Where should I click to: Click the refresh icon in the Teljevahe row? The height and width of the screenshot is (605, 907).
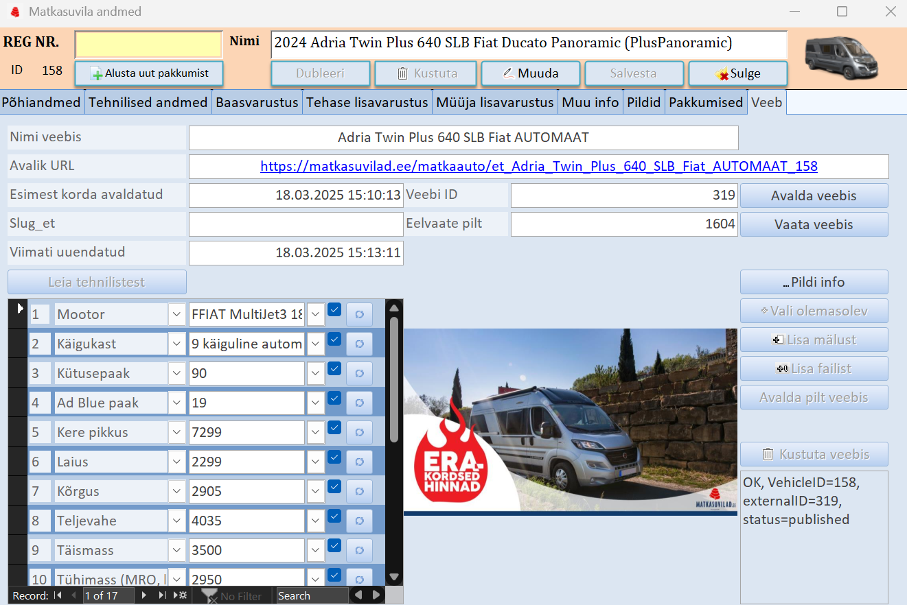[x=359, y=521]
